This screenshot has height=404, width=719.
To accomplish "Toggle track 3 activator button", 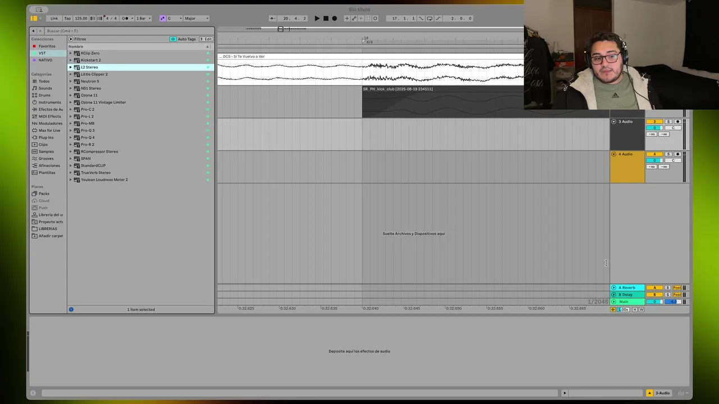I will pyautogui.click(x=654, y=122).
